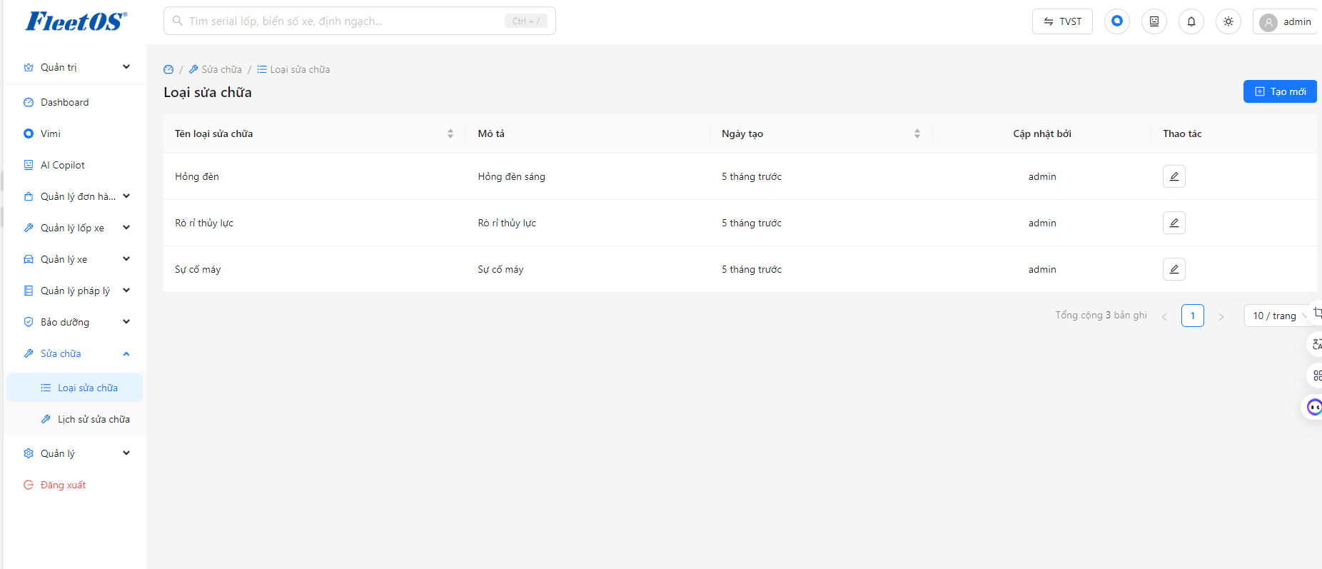Expand Quản lý pháp lý menu

(75, 291)
